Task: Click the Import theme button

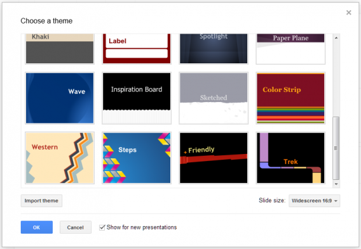Action: coord(41,201)
